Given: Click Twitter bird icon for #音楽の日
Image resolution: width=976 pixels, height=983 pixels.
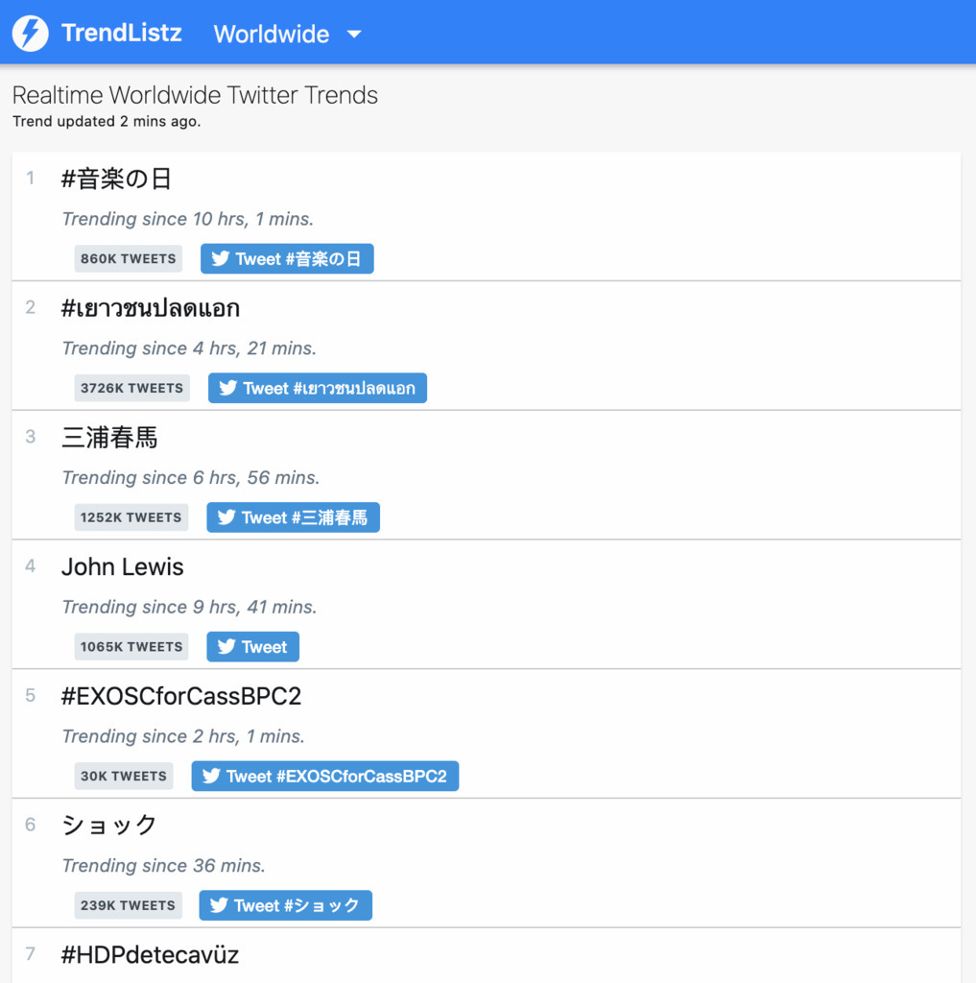Looking at the screenshot, I should click(221, 259).
